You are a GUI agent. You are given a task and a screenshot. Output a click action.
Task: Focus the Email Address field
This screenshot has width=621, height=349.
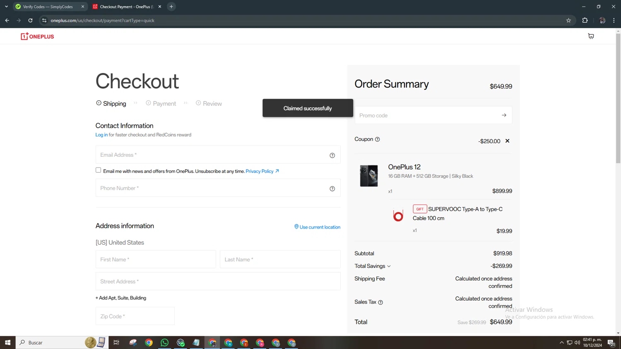click(x=218, y=155)
